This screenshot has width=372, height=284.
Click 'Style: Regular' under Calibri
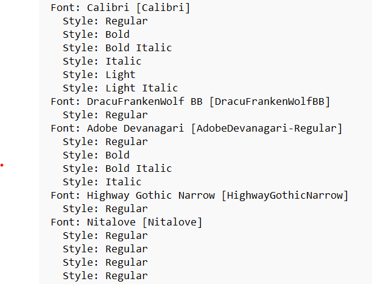pos(105,21)
